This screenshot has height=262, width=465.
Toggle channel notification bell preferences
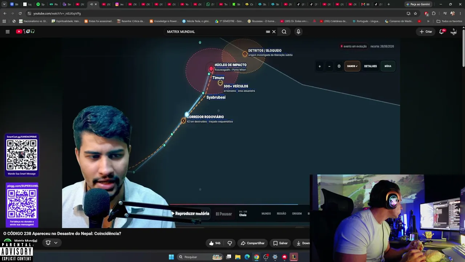pyautogui.click(x=52, y=243)
